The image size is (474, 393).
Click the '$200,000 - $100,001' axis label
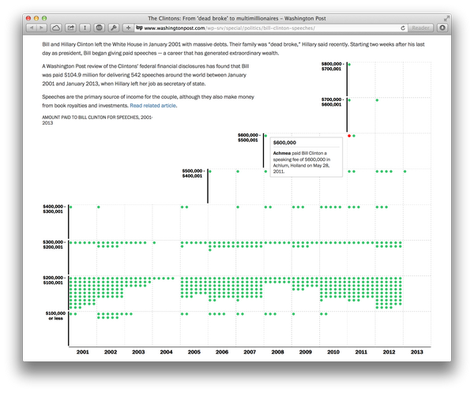pos(54,280)
